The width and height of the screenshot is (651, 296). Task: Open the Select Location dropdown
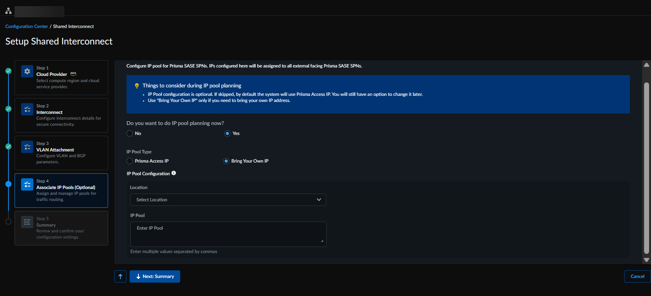tap(228, 200)
